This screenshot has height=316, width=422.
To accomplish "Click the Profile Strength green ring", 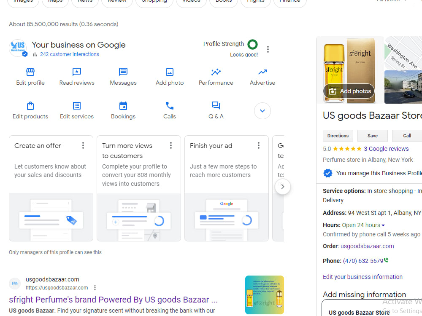I will 252,44.
